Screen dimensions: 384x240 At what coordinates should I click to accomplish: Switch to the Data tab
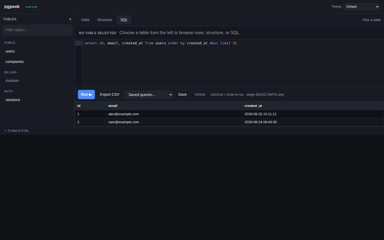point(85,20)
